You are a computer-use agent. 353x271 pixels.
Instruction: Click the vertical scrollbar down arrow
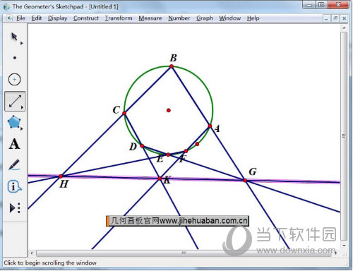(x=344, y=246)
